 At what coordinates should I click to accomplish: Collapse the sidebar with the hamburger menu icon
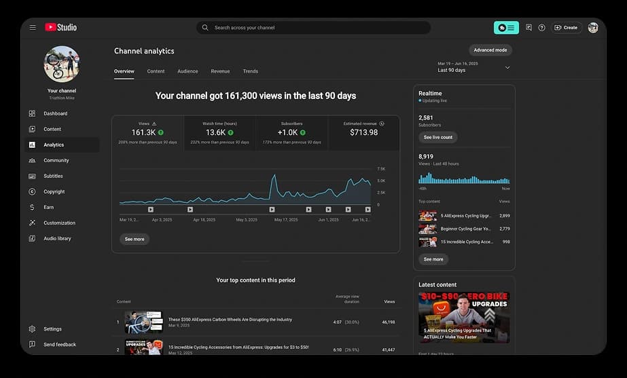(33, 28)
